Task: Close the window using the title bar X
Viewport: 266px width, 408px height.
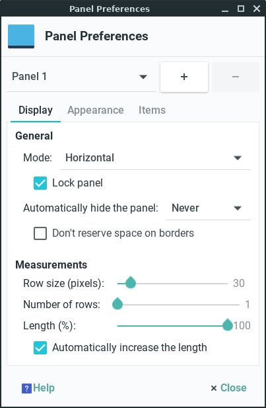Action: [x=257, y=9]
